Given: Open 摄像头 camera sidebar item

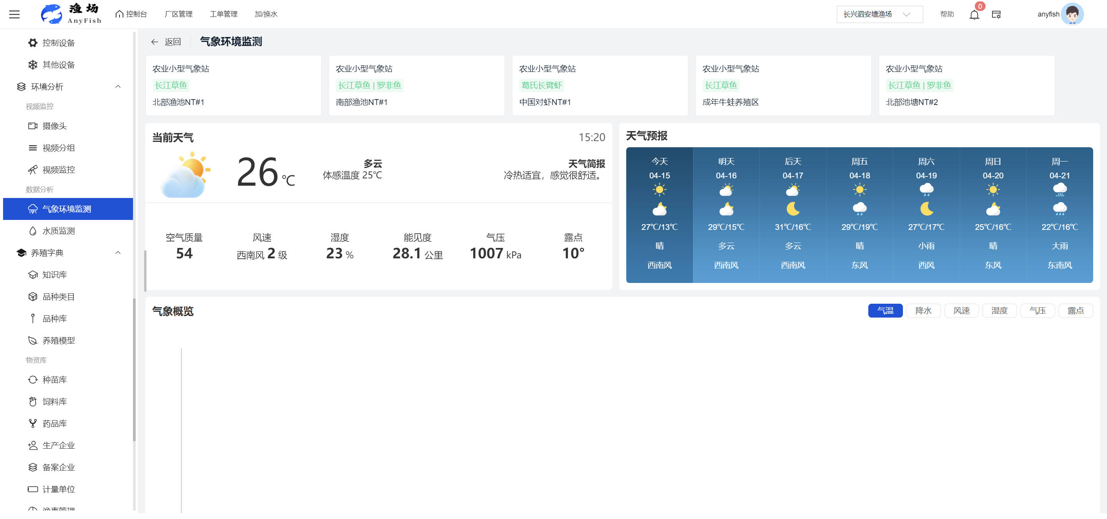Looking at the screenshot, I should pyautogui.click(x=54, y=126).
